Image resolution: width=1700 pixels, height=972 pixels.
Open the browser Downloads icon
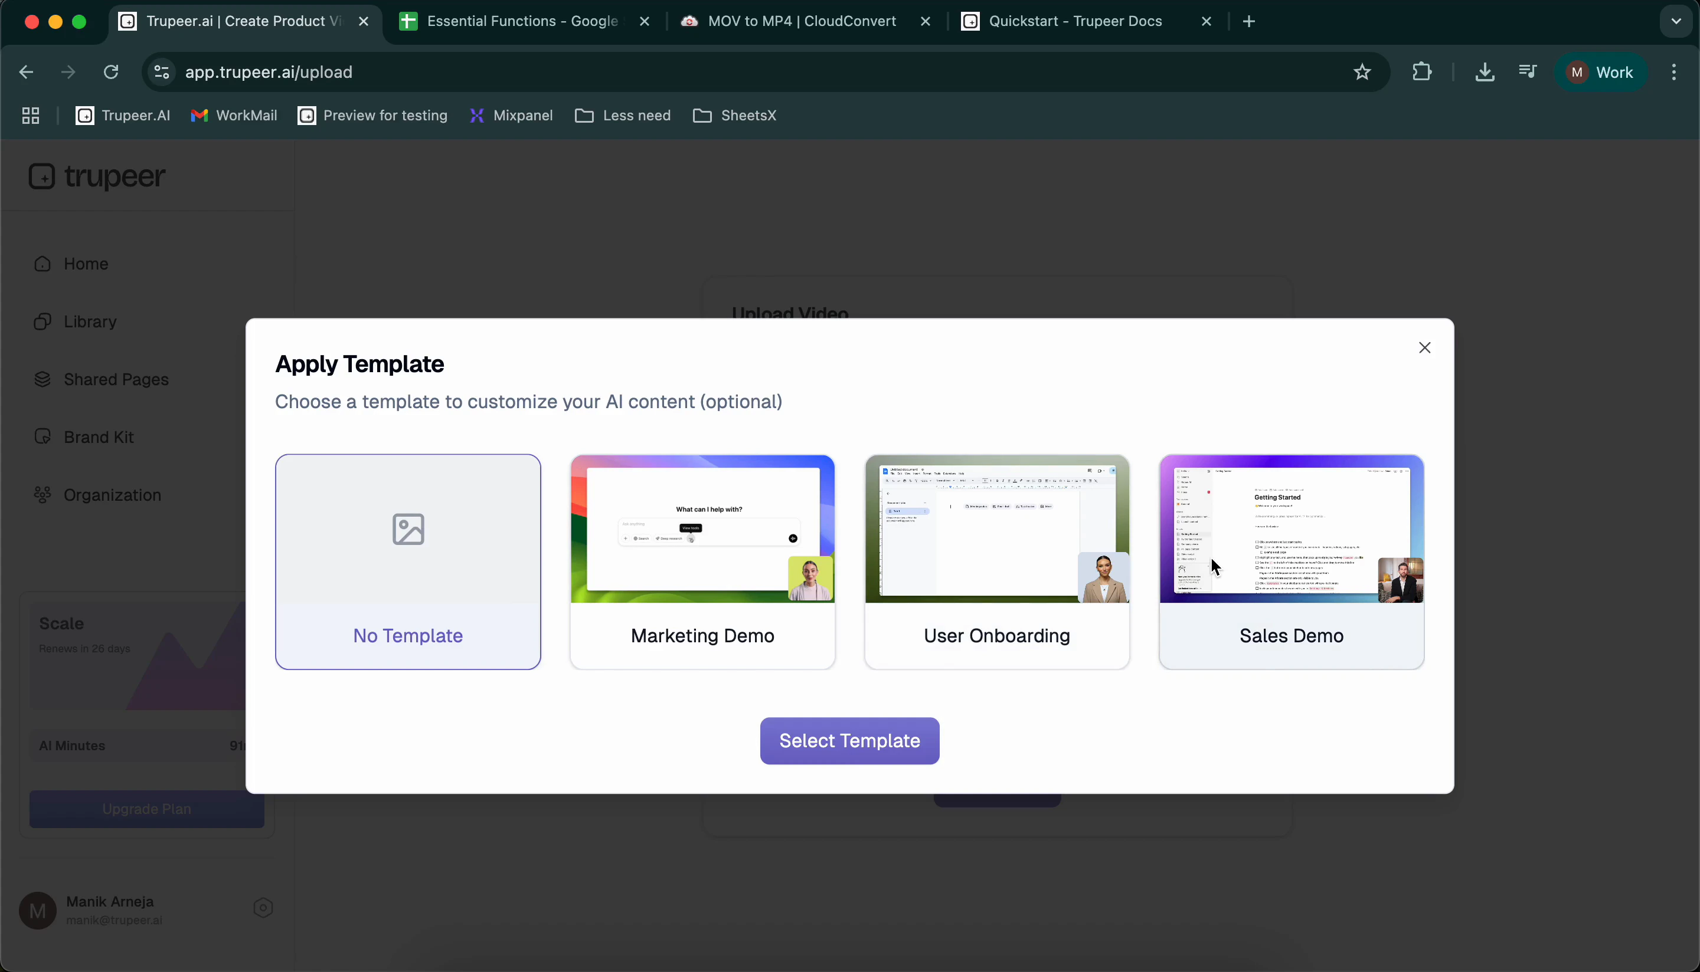point(1485,71)
